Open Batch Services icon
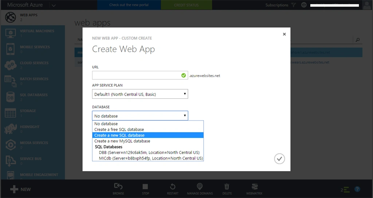This screenshot has width=373, height=198. pyautogui.click(x=11, y=81)
